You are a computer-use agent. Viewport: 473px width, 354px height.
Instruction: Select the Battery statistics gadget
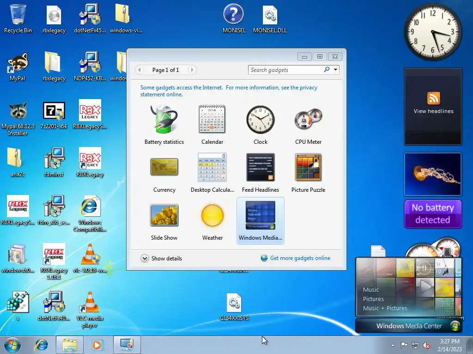pos(164,125)
